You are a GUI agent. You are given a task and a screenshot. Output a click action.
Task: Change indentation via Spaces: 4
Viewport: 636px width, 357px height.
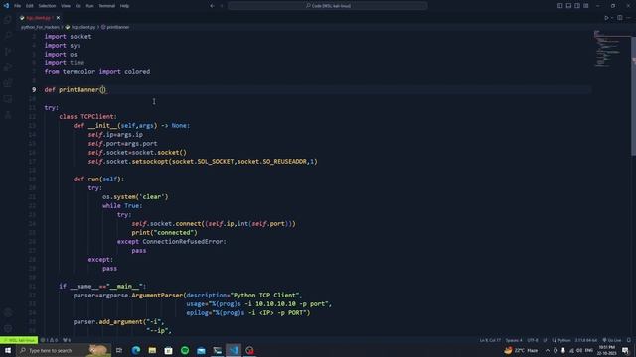tap(514, 340)
